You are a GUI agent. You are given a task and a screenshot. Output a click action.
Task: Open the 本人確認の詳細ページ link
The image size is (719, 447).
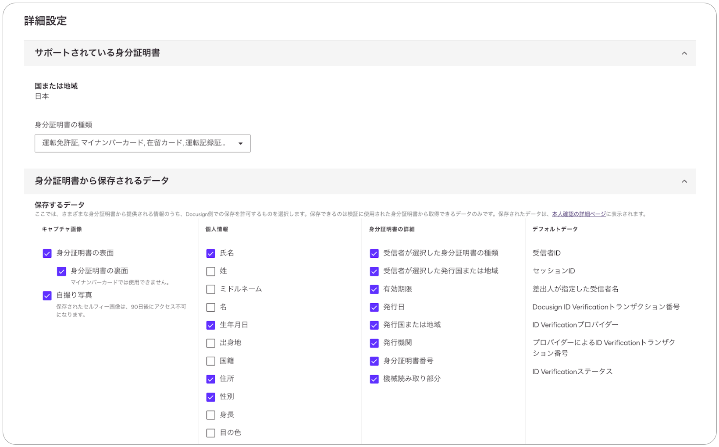pos(579,214)
